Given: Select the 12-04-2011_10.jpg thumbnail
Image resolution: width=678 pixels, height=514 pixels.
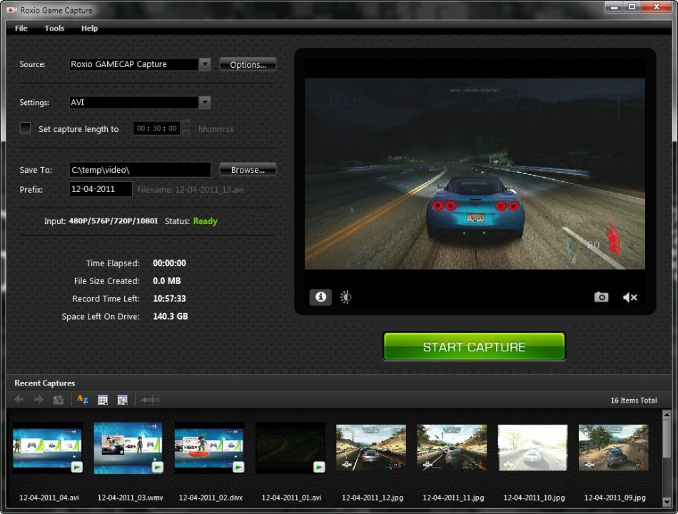Looking at the screenshot, I should (532, 448).
